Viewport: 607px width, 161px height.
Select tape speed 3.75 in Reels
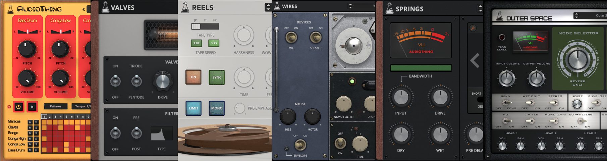(x=214, y=43)
